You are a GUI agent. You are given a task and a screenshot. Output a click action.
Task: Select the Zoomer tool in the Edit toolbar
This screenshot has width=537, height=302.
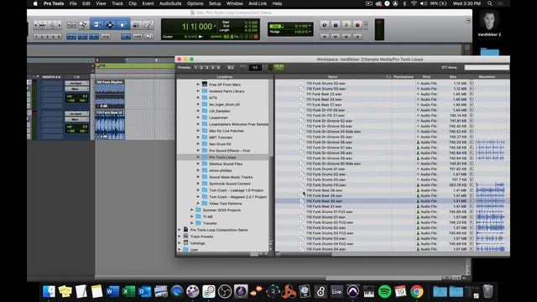[x=83, y=24]
